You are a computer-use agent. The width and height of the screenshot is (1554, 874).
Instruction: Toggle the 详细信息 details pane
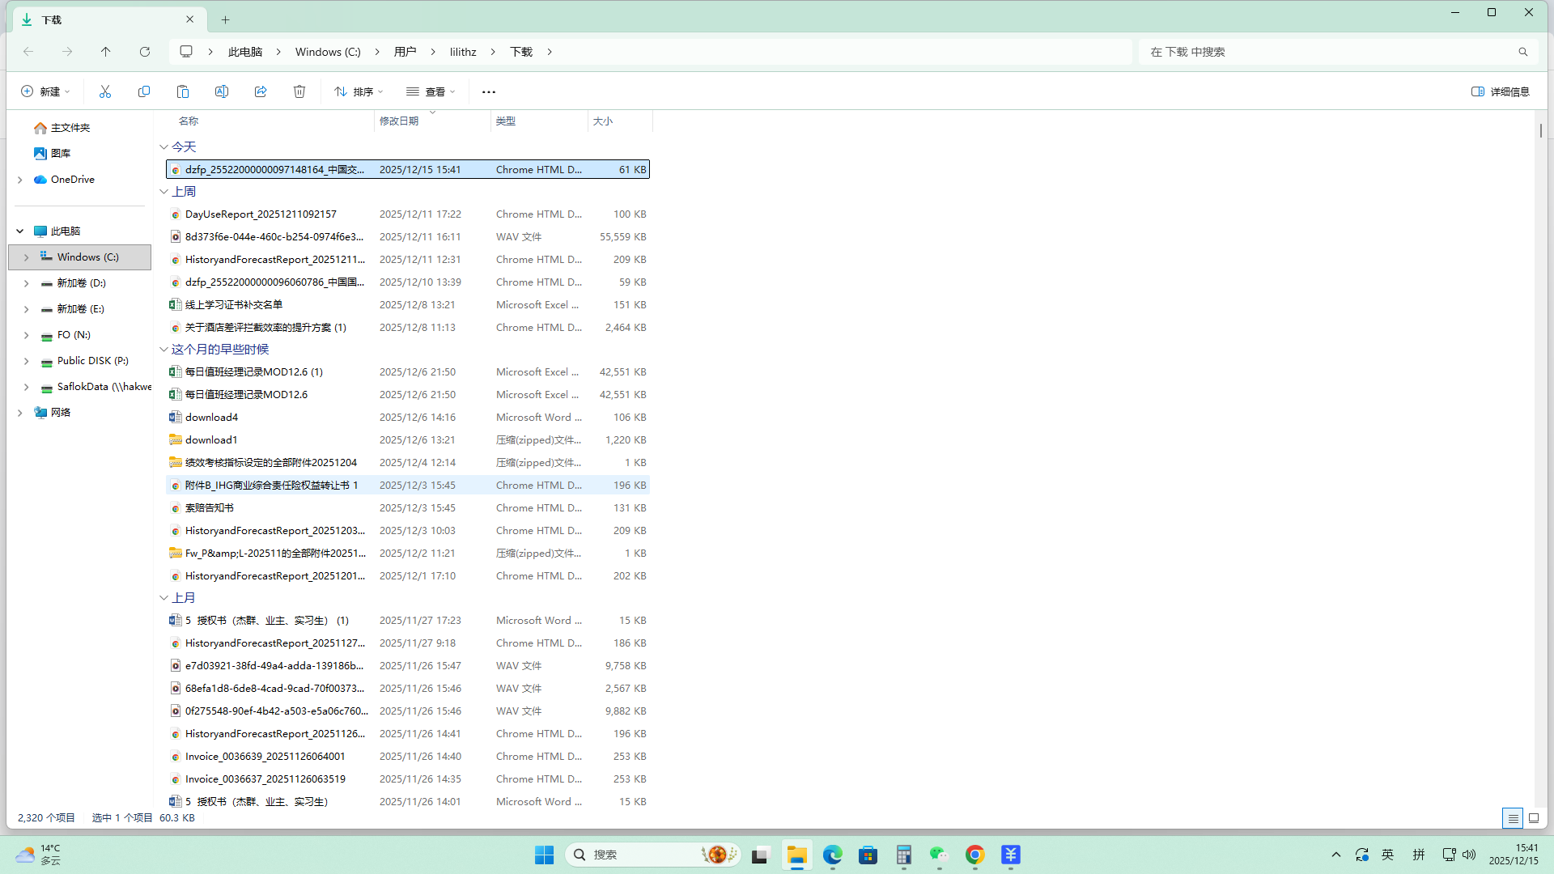click(1500, 91)
